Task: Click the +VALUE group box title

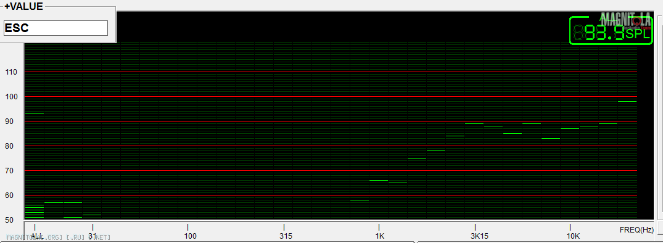Action: [x=23, y=6]
